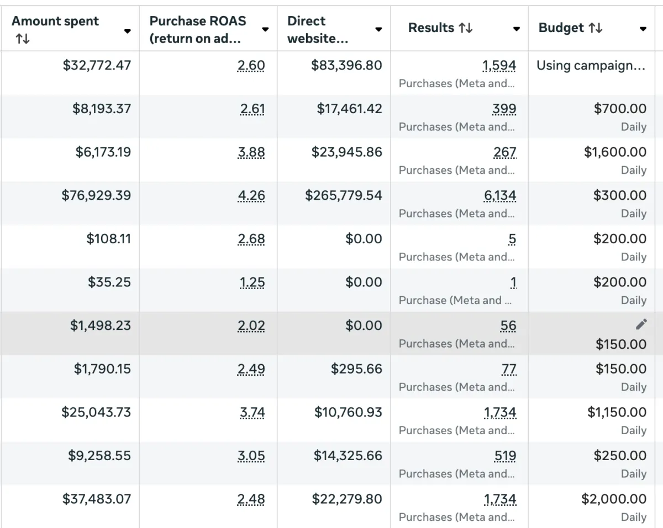
Task: Click the 6,134 results link
Action: pyautogui.click(x=500, y=195)
